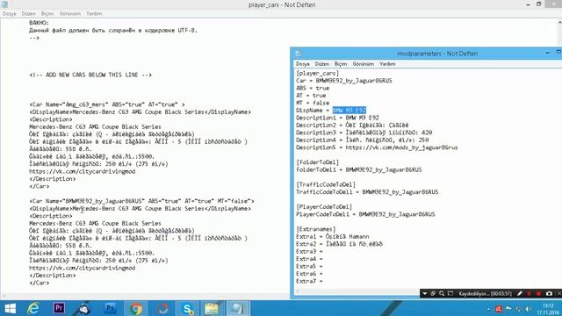The width and height of the screenshot is (562, 316).
Task: Open Düzen menu in modparameters window
Action: (x=322, y=64)
